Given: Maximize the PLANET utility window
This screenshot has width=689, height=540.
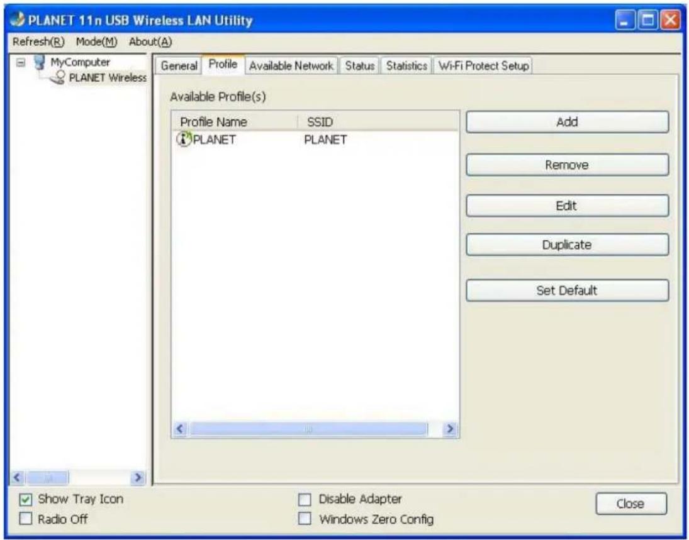Looking at the screenshot, I should [x=647, y=21].
